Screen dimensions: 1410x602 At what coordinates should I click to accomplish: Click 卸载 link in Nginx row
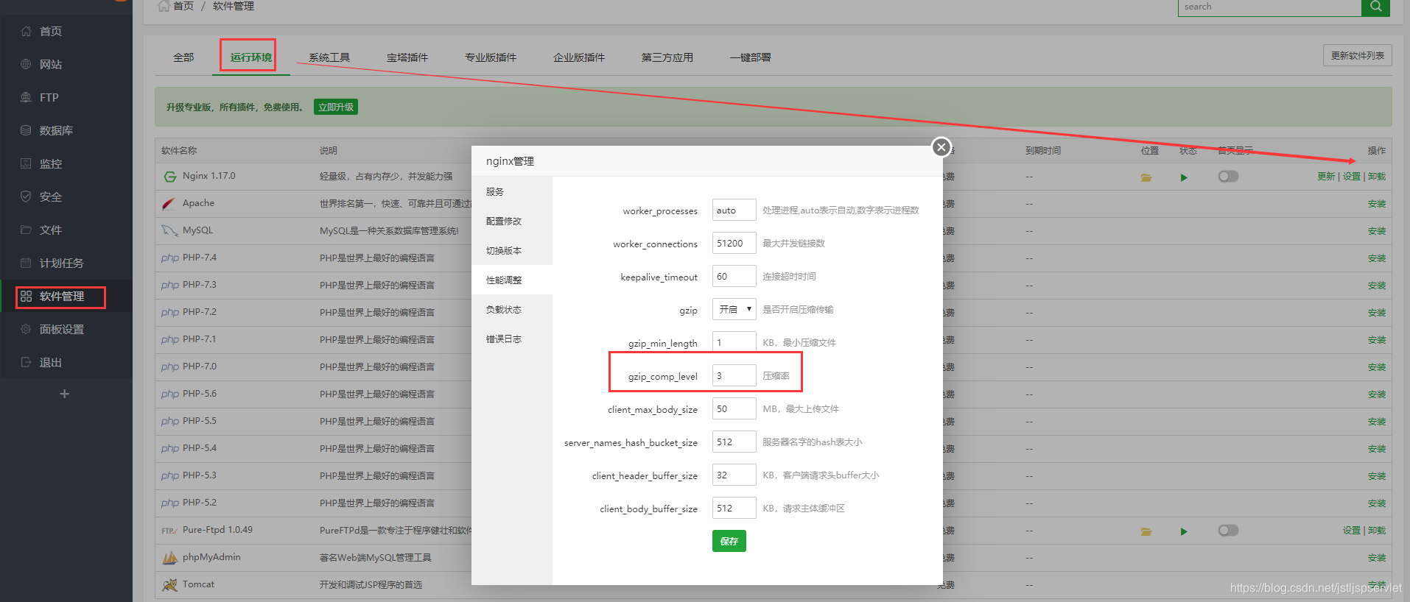[x=1377, y=177]
